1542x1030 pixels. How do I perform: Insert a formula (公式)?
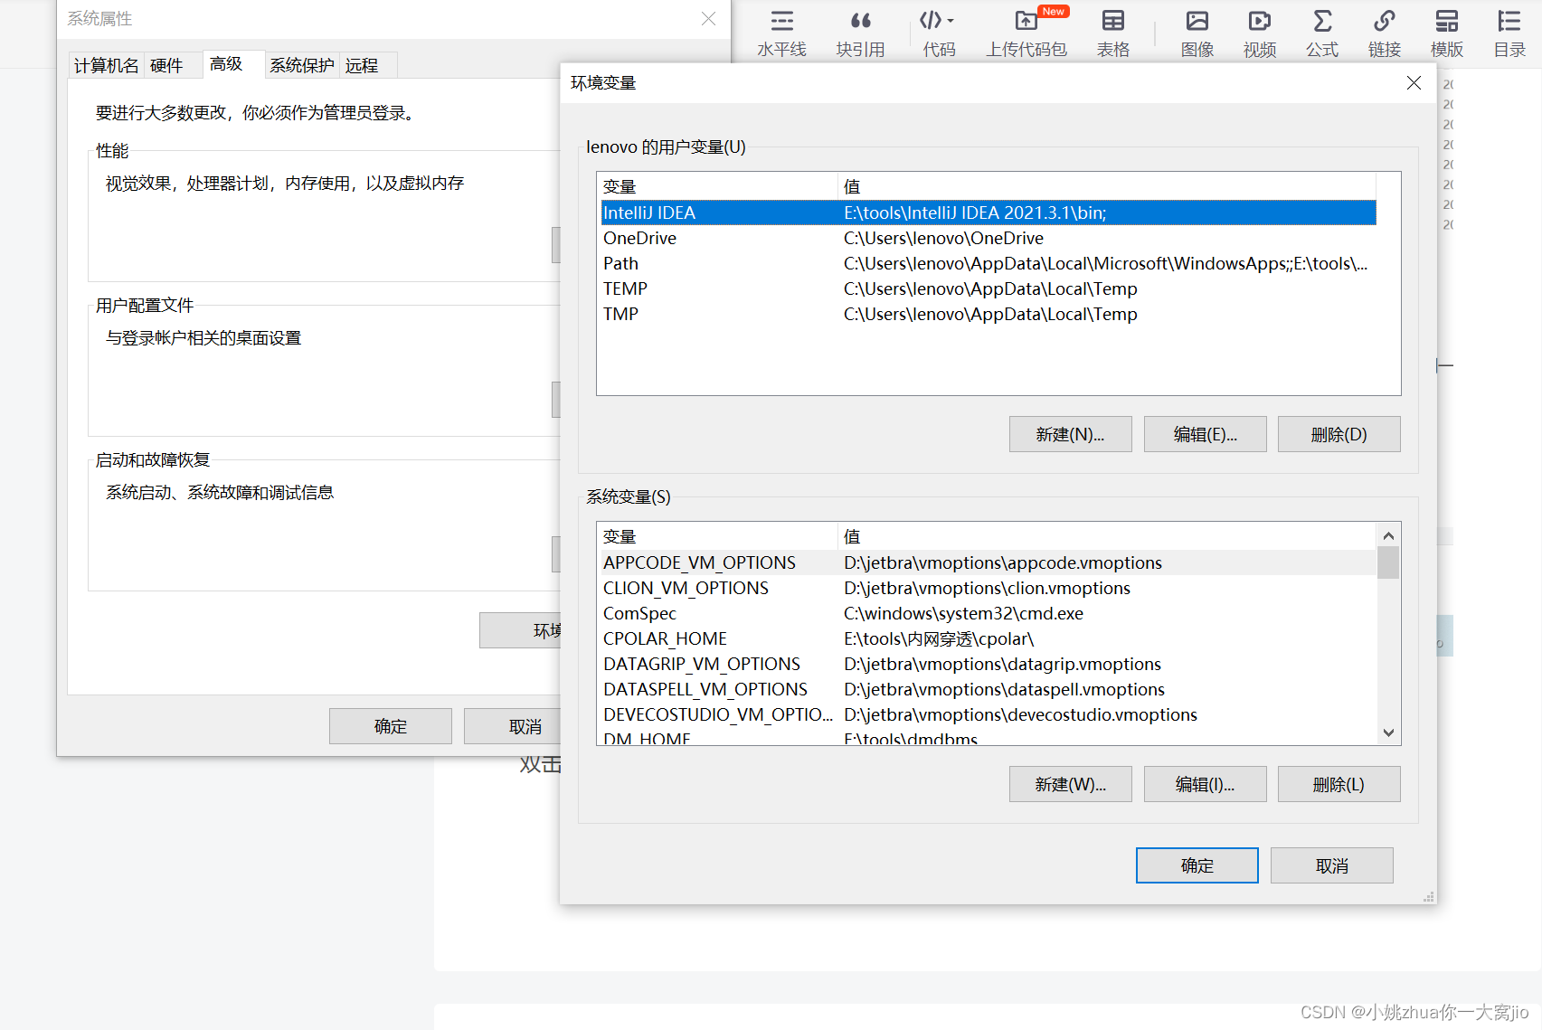(x=1321, y=32)
